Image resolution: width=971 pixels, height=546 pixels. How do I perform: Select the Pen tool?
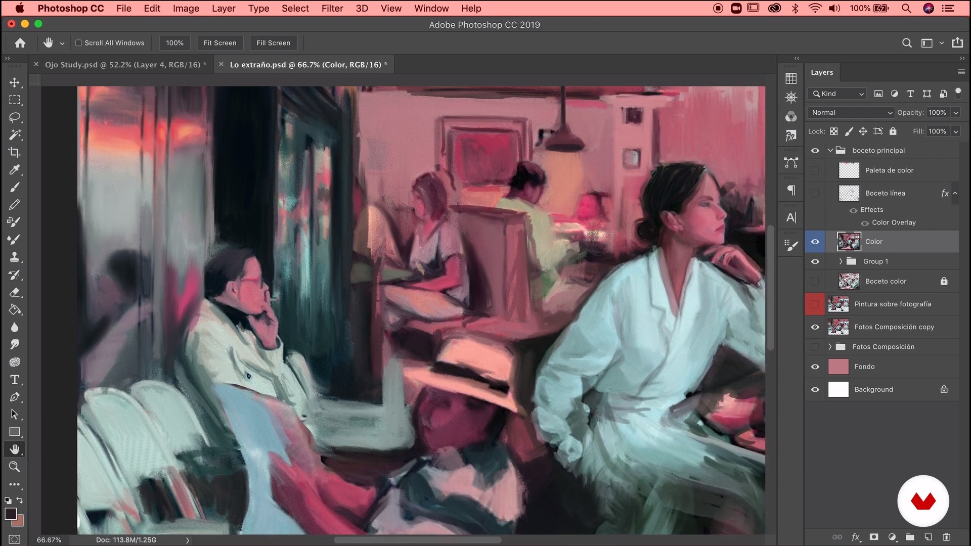15,397
